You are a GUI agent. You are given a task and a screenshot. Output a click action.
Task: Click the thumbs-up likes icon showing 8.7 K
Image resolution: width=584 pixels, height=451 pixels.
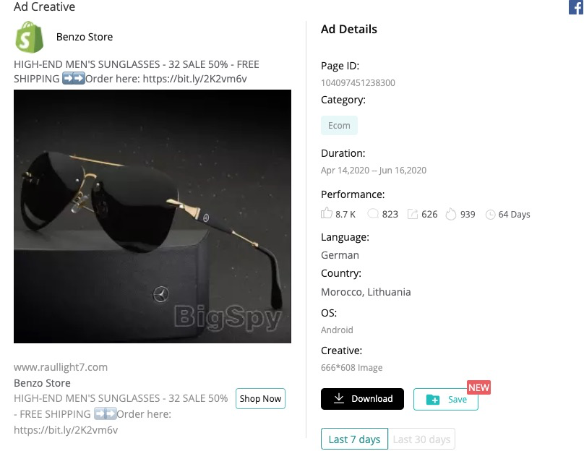[x=327, y=213]
